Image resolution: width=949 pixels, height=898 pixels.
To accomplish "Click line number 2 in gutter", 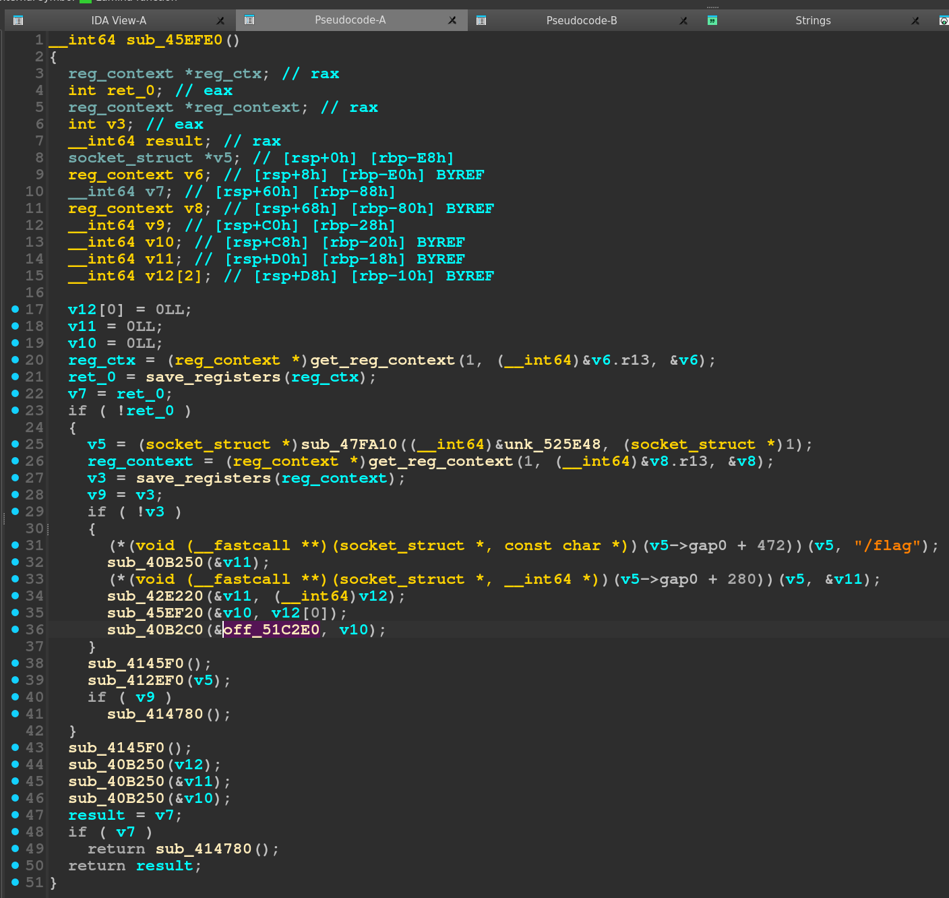I will coord(39,57).
